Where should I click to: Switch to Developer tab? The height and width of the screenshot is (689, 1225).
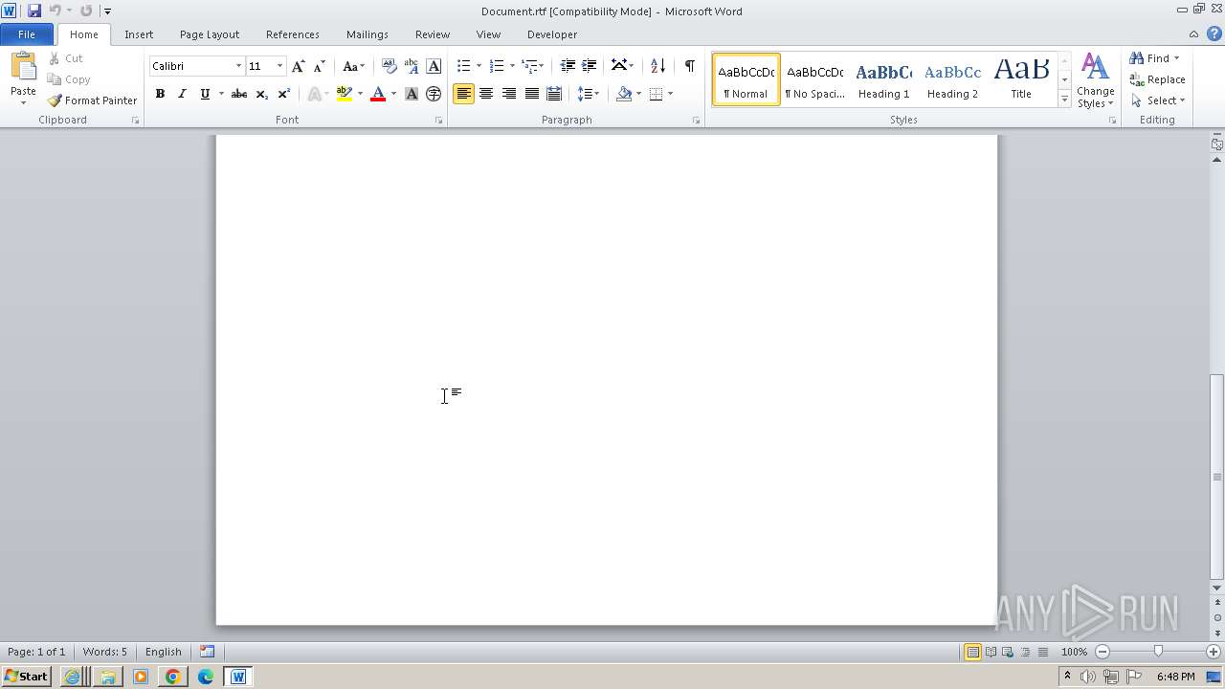pyautogui.click(x=552, y=33)
